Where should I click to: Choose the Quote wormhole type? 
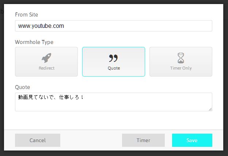[114, 62]
